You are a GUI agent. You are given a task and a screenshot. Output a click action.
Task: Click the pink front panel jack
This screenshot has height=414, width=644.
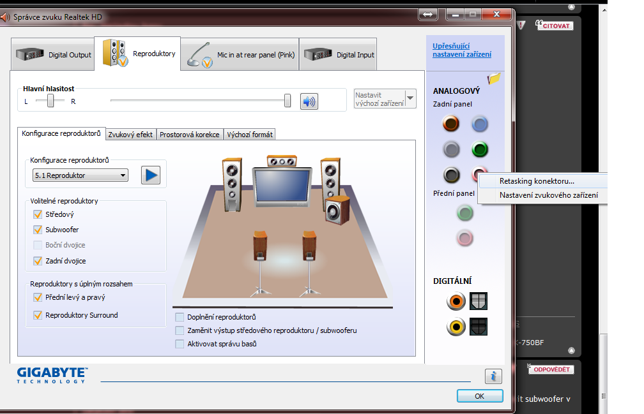click(465, 238)
